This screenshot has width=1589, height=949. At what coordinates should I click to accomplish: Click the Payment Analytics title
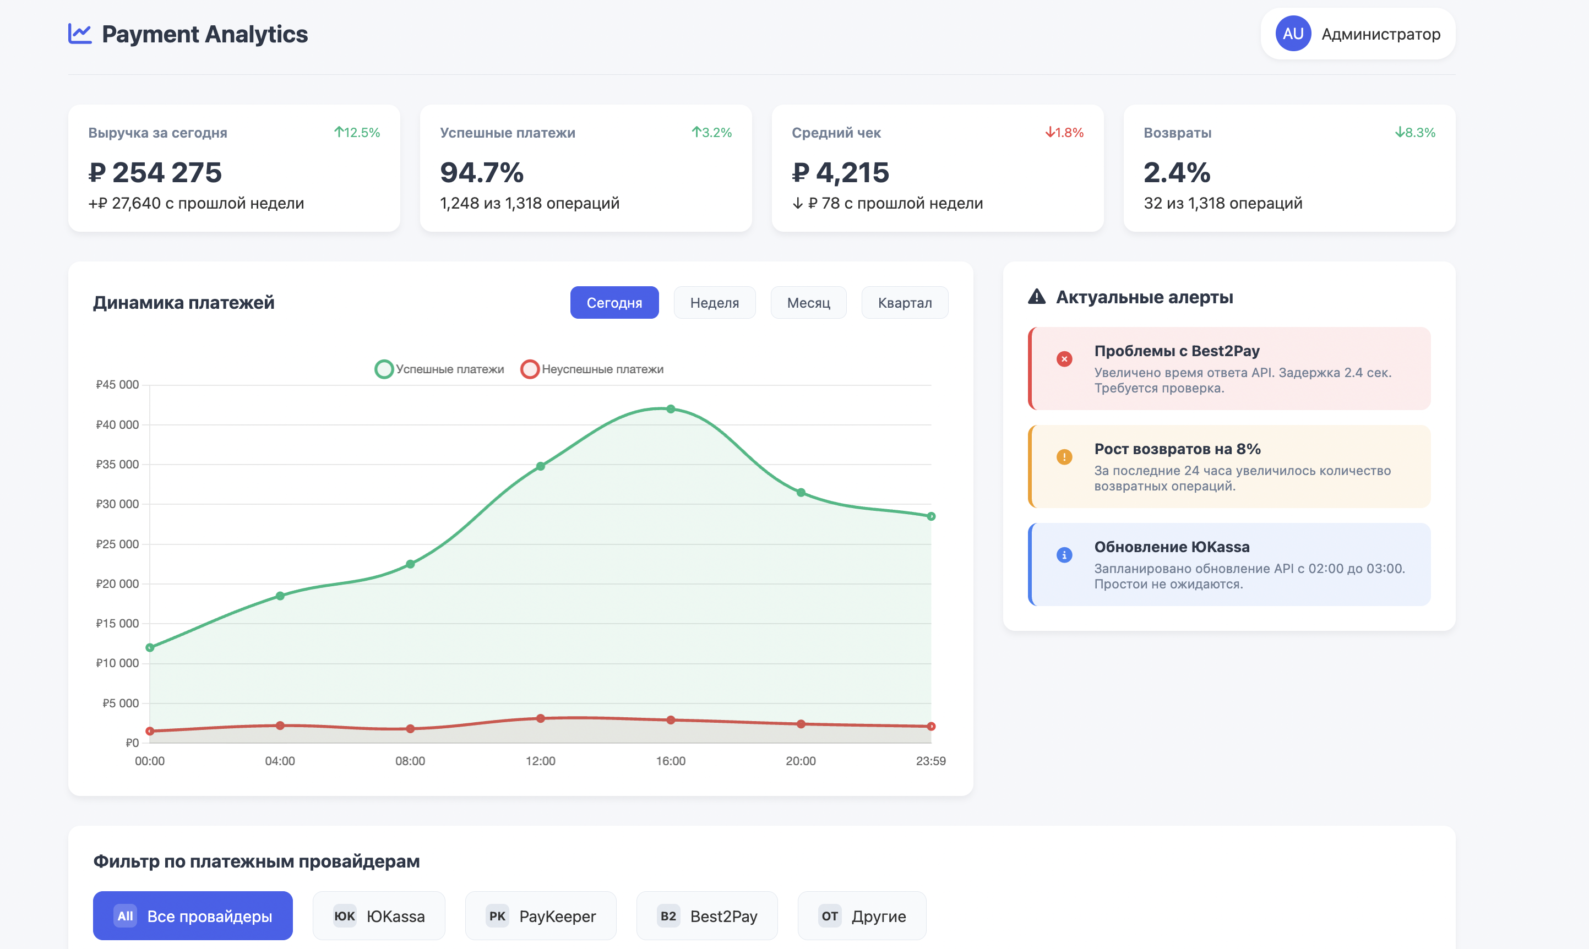pos(205,34)
